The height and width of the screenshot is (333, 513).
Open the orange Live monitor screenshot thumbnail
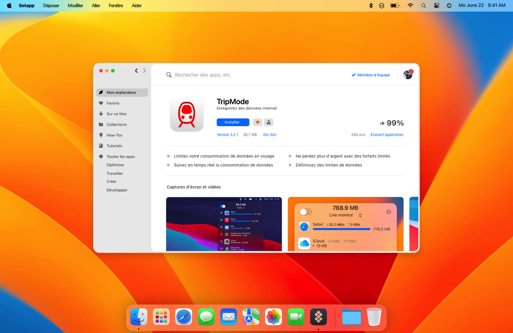click(346, 224)
